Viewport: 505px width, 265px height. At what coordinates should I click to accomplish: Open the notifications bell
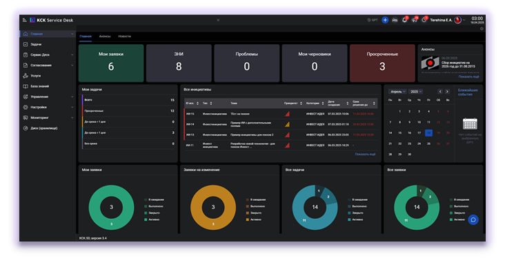click(404, 20)
